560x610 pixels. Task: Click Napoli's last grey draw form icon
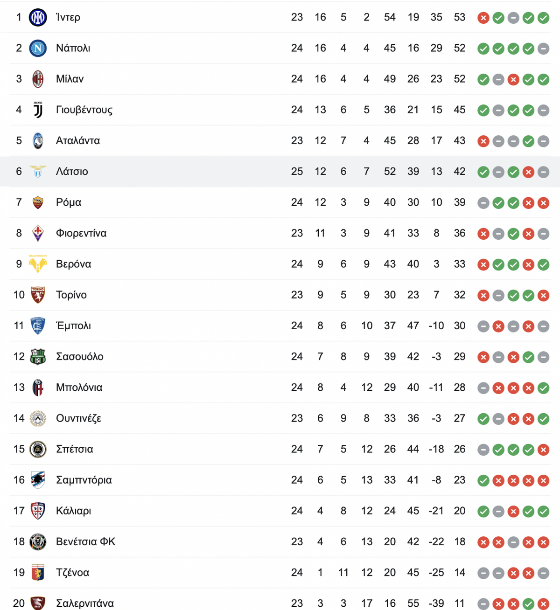coord(543,49)
